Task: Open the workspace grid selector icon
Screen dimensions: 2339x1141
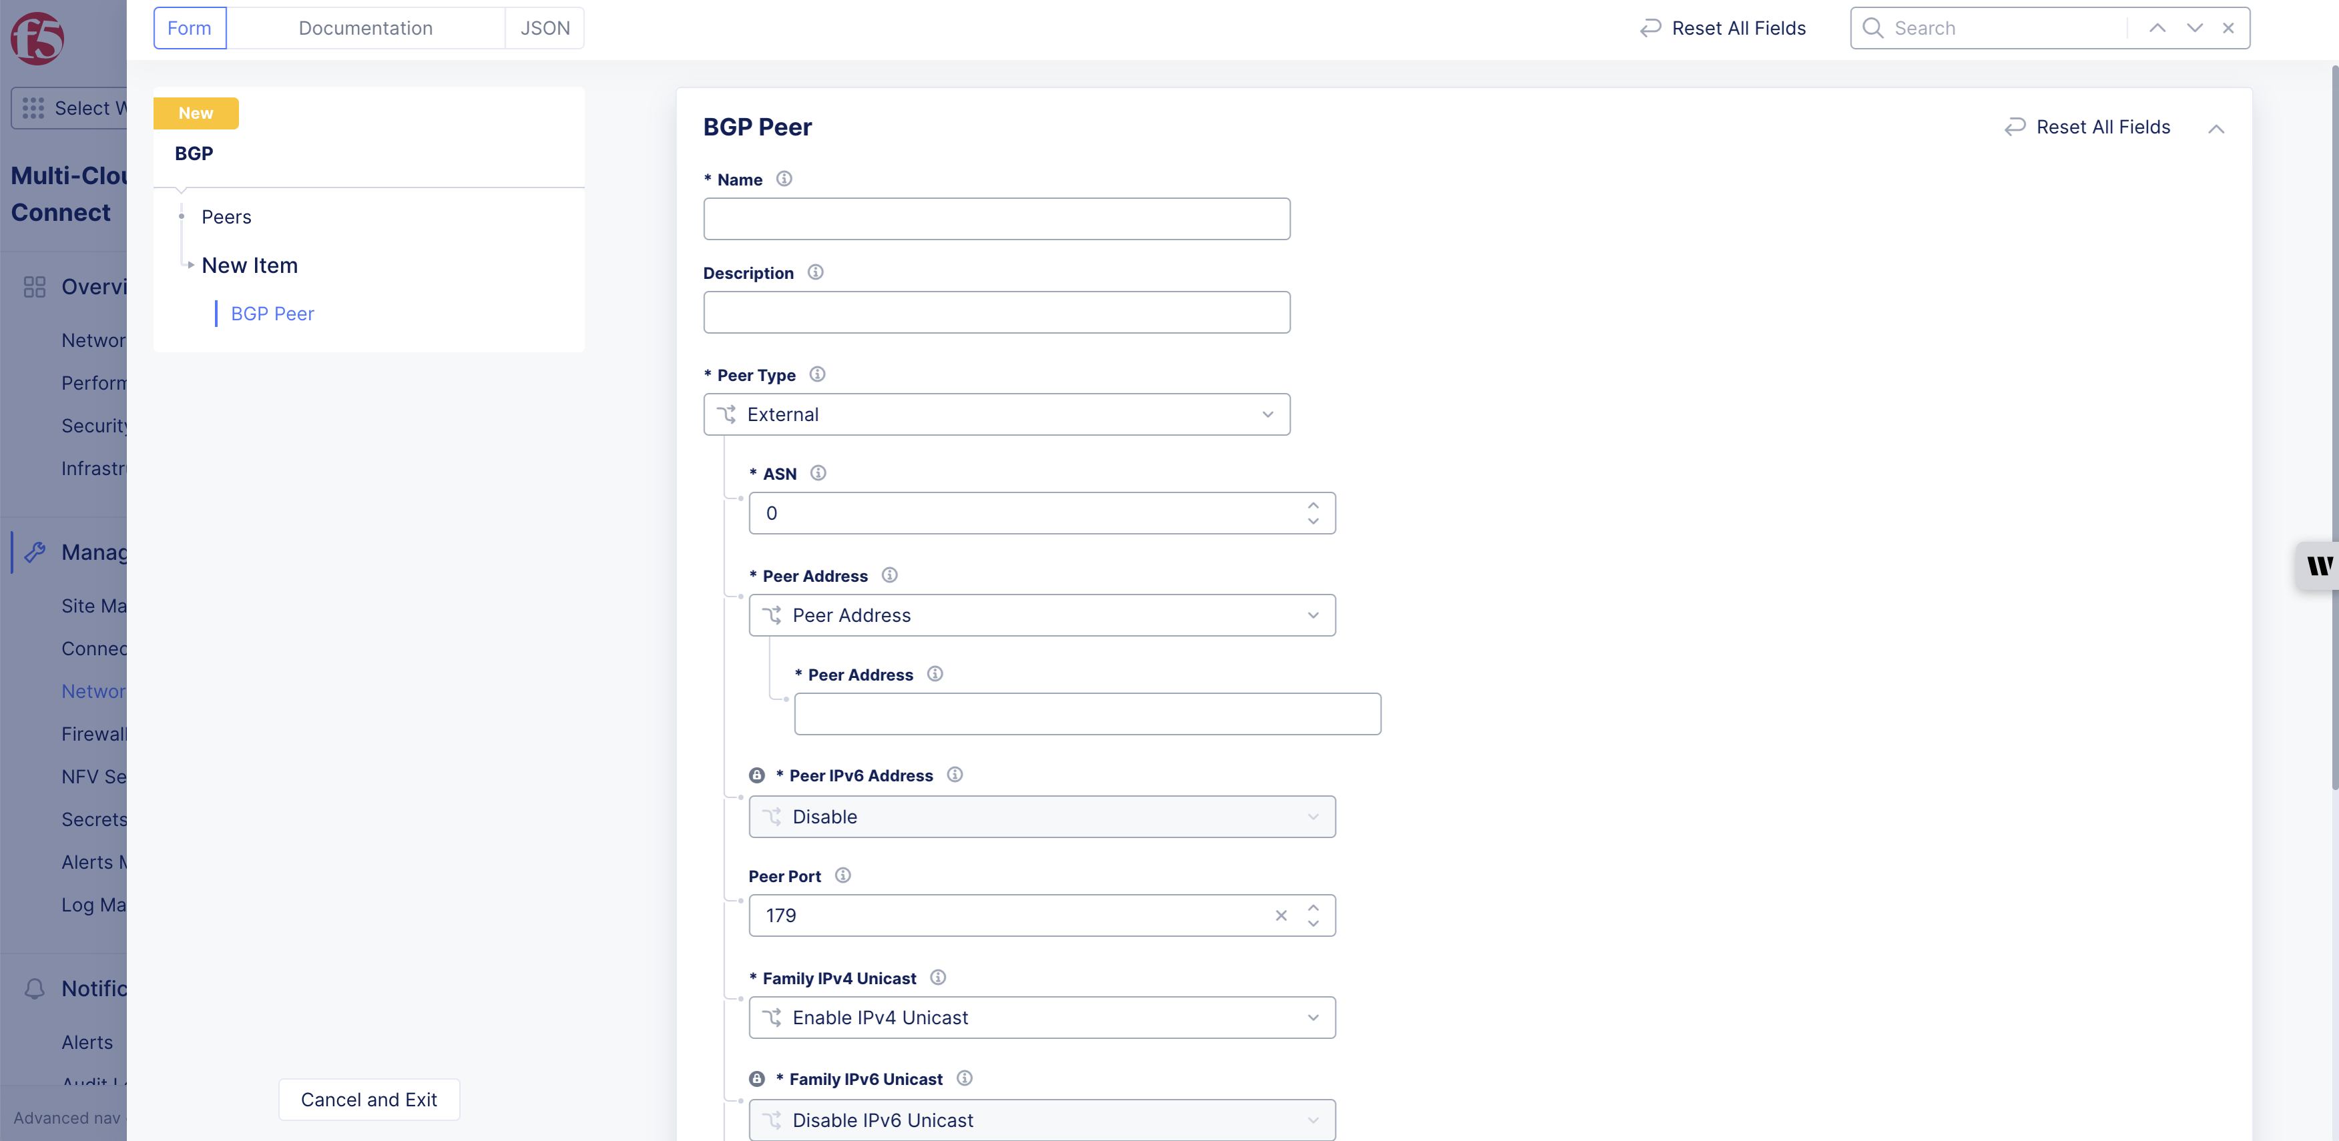Action: 33,108
